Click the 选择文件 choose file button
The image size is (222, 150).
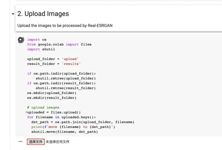[x=36, y=142]
